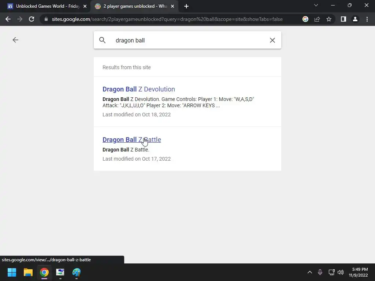Open the browser side panel

(344, 19)
